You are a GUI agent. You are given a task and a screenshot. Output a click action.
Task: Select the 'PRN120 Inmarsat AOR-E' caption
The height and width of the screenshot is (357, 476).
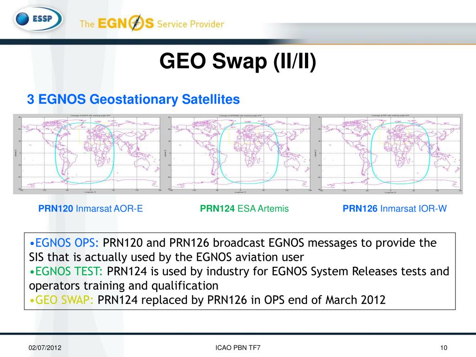pos(91,209)
